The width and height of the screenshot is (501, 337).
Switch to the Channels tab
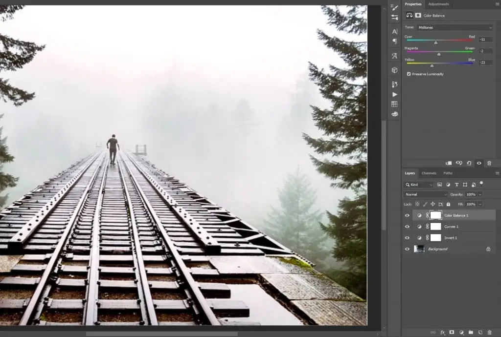429,173
